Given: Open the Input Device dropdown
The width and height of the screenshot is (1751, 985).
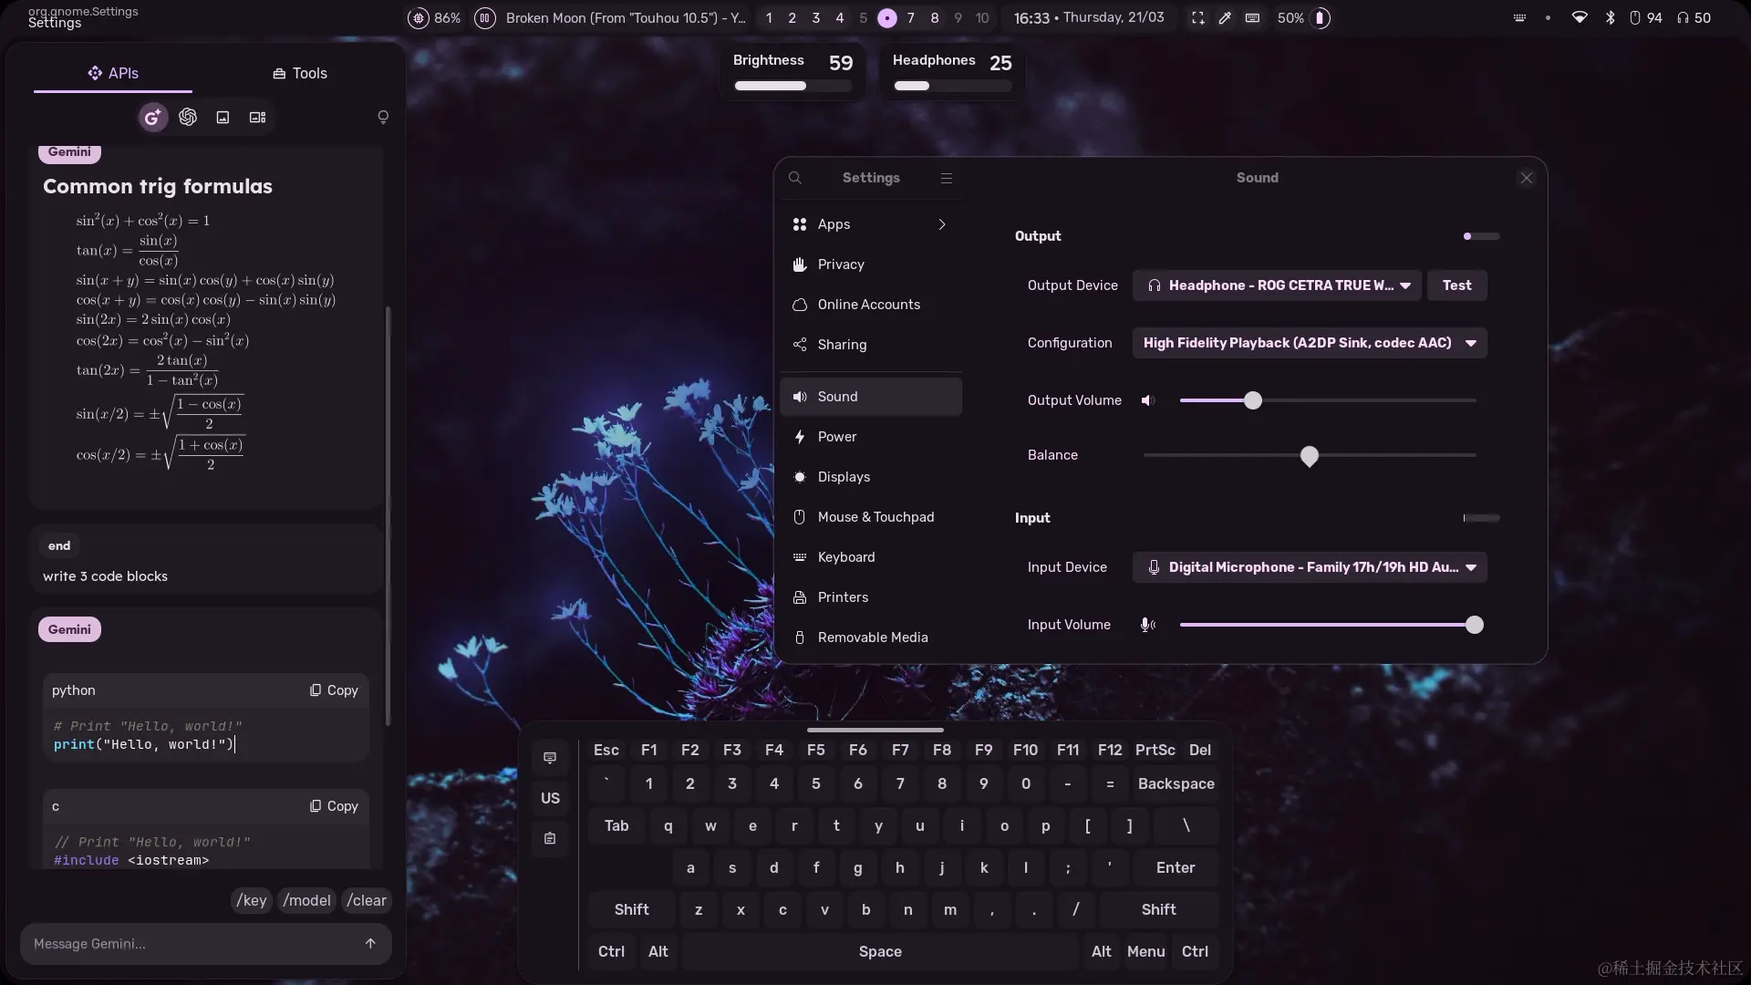Looking at the screenshot, I should click(1310, 567).
